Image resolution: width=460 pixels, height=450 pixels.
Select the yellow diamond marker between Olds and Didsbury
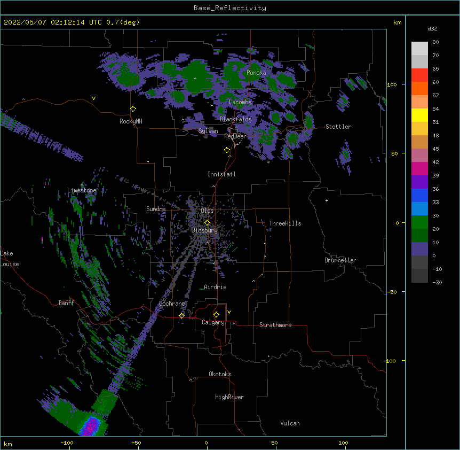[207, 223]
